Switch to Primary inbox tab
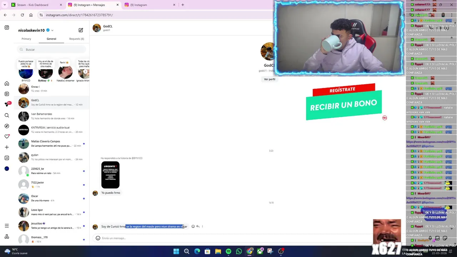The width and height of the screenshot is (457, 257). pos(26,39)
